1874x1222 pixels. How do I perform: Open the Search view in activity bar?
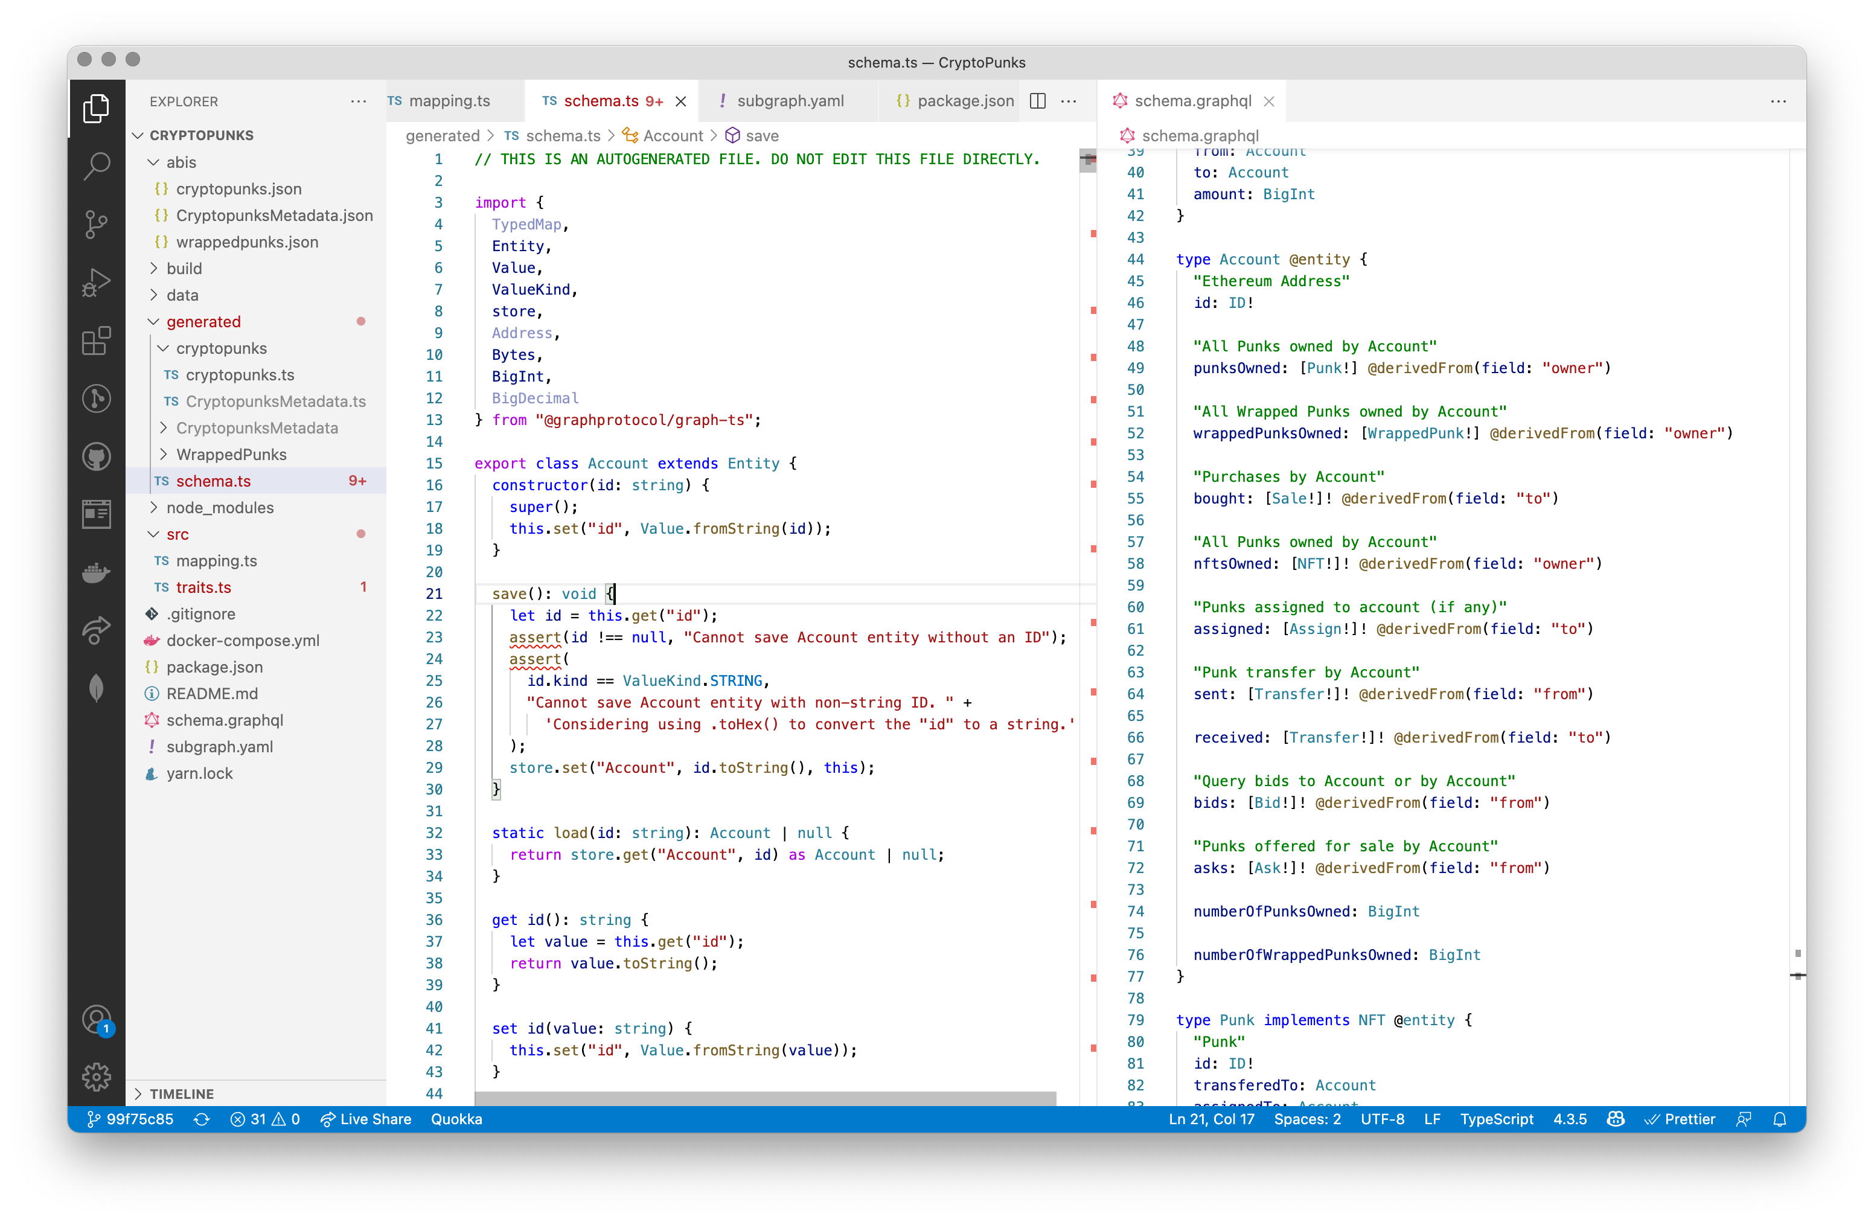pos(96,165)
